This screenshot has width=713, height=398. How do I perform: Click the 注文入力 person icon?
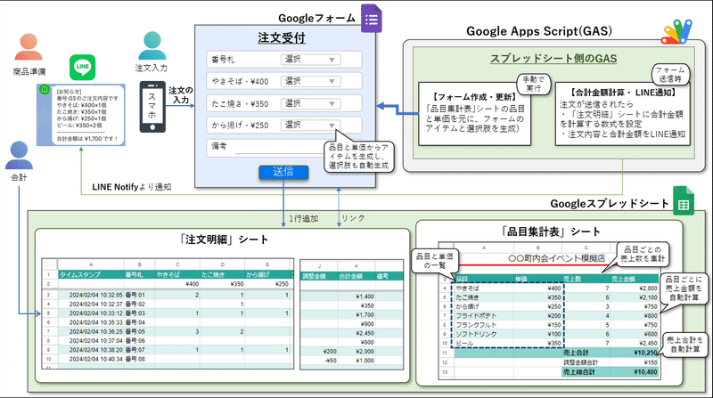[152, 45]
